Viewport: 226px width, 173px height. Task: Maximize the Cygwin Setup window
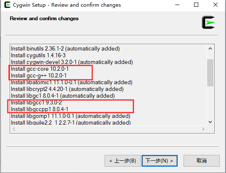(x=196, y=5)
